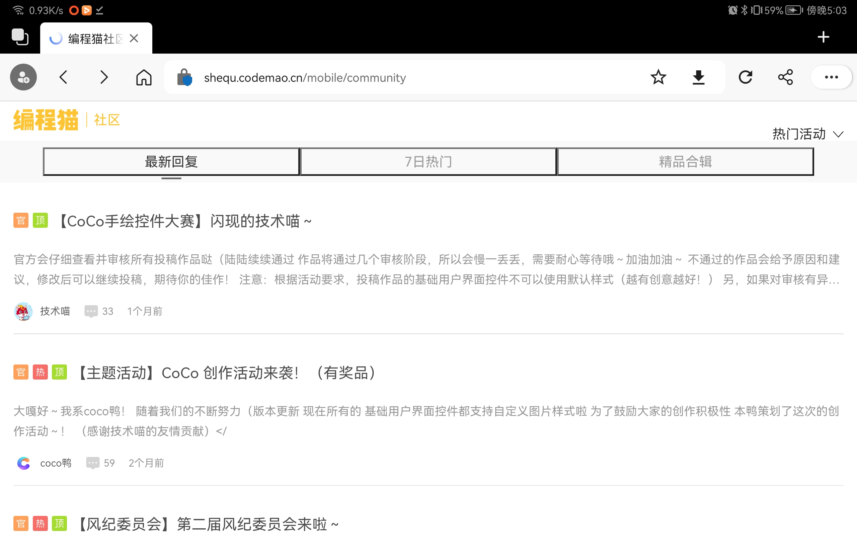Tap the Bluetooth status icon

[745, 10]
